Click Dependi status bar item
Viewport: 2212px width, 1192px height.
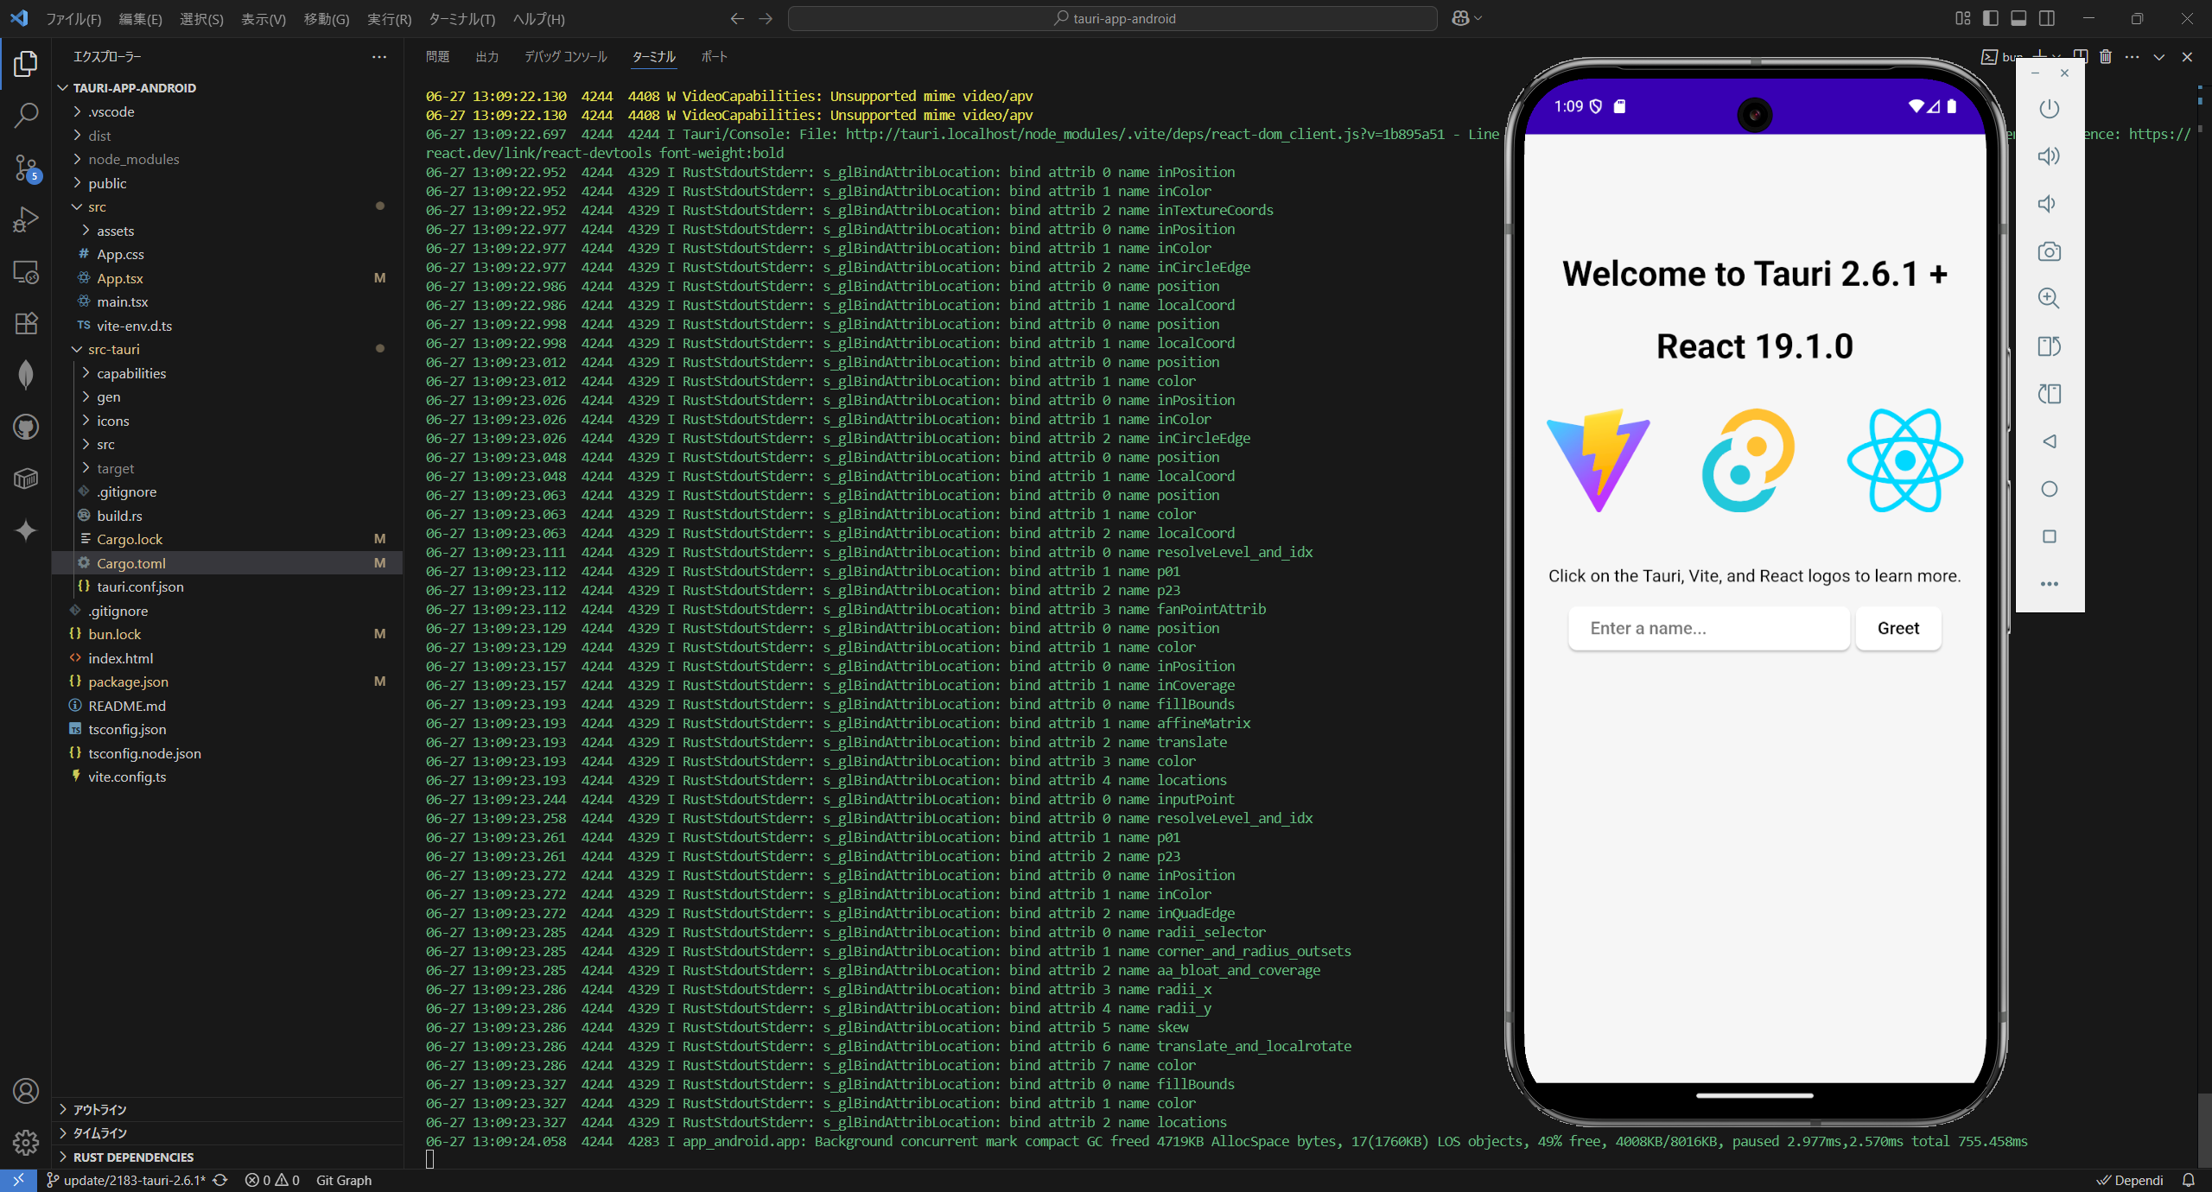[x=2130, y=1180]
